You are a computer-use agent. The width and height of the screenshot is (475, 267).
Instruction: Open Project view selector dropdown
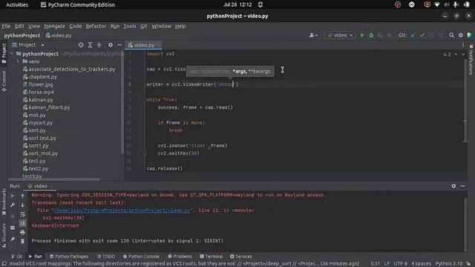28,44
